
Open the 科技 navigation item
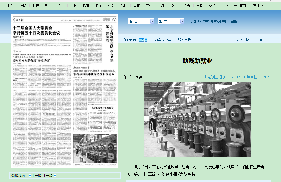[74, 6]
